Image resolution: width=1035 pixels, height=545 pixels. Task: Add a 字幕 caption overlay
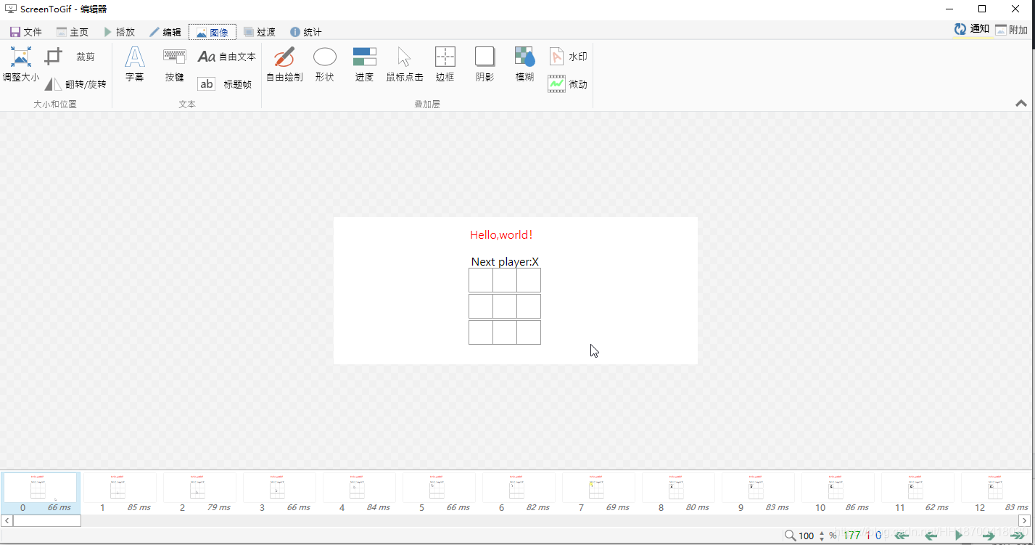[135, 65]
